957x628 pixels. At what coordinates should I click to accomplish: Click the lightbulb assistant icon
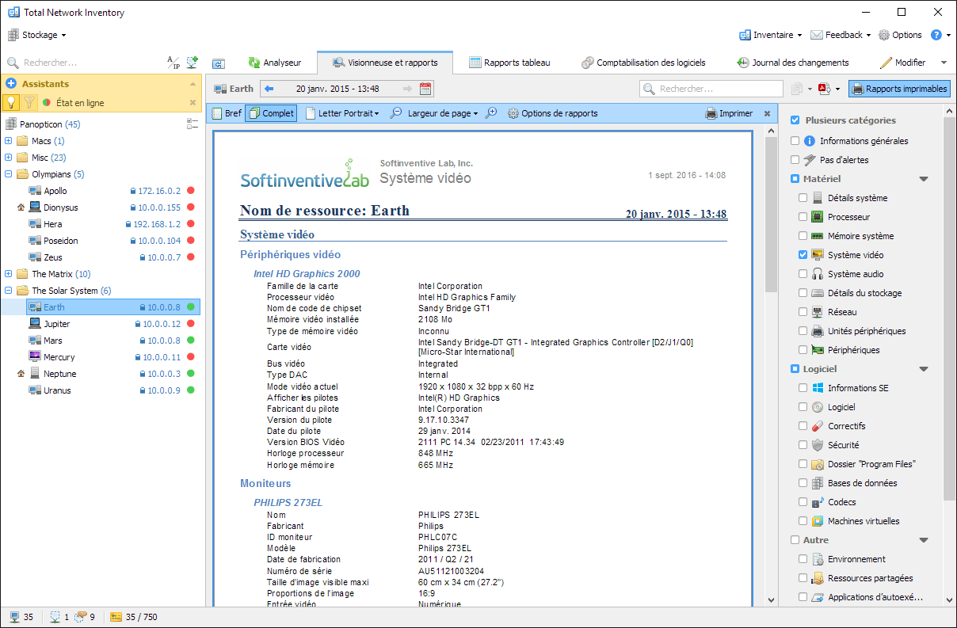click(11, 102)
